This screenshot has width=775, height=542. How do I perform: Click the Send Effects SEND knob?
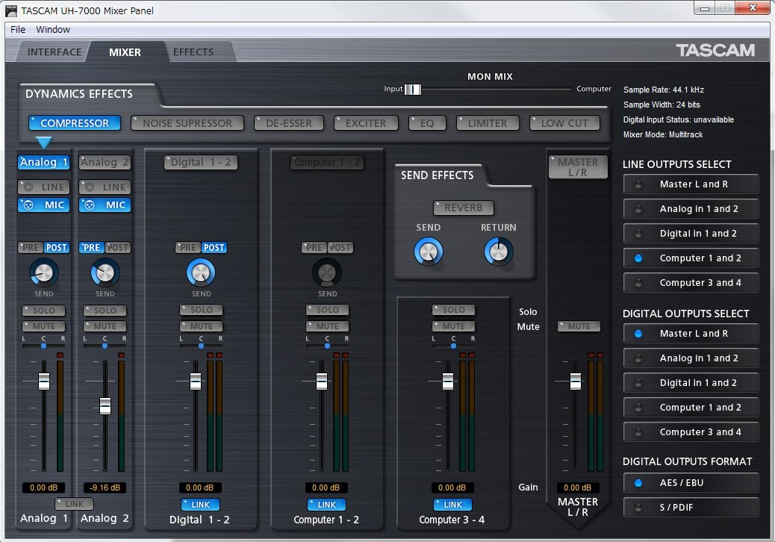[428, 252]
